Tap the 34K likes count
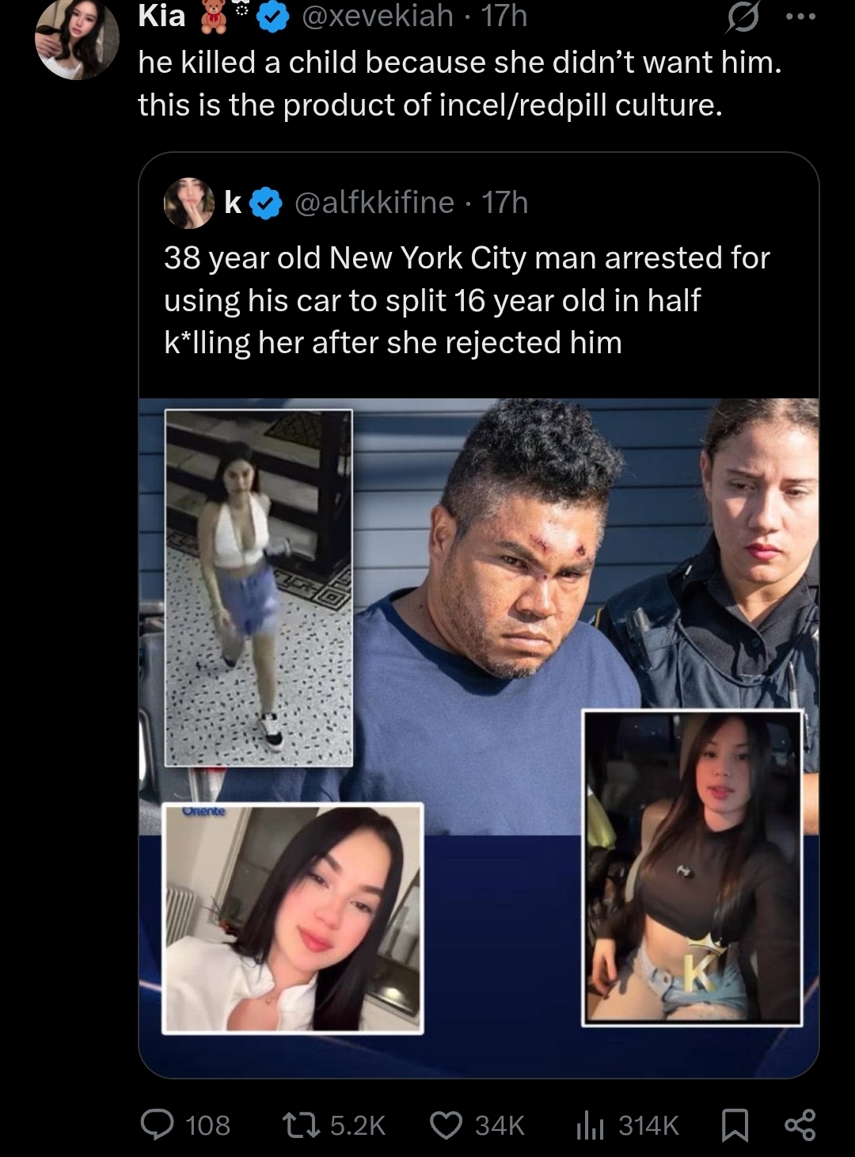The image size is (855, 1157). pyautogui.click(x=500, y=1125)
